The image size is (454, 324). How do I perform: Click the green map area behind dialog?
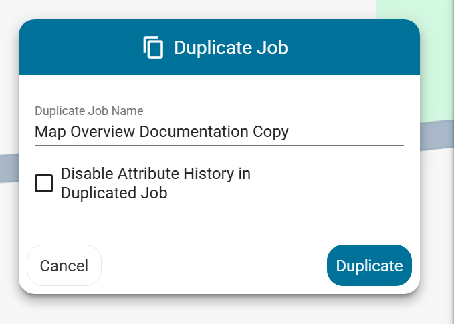pyautogui.click(x=437, y=58)
